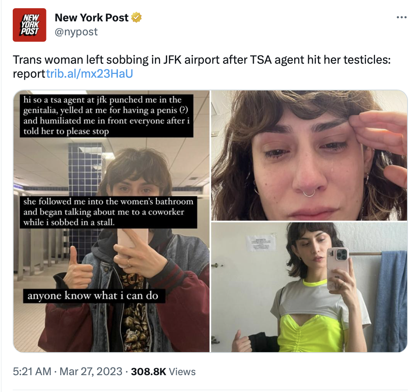This screenshot has width=419, height=392.
Task: View the crying close-up face photo
Action: point(309,155)
